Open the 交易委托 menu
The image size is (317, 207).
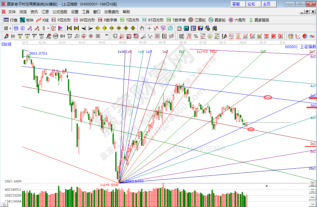(x=111, y=12)
